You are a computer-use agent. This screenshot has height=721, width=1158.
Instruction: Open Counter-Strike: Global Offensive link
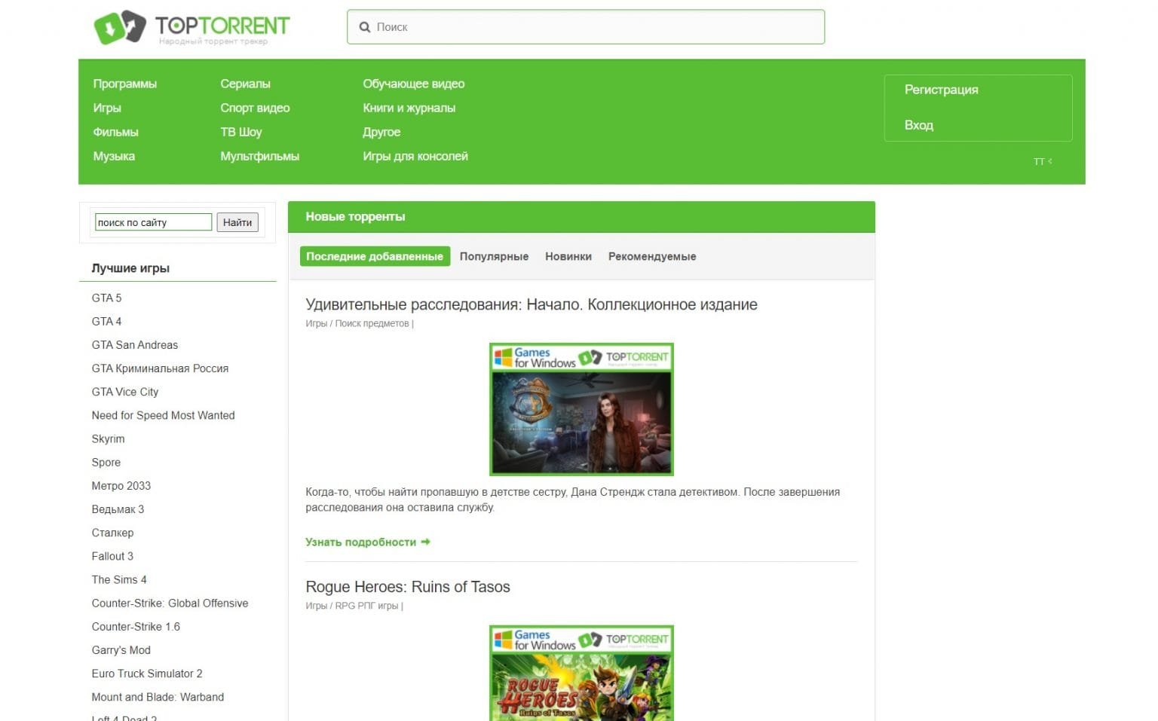point(170,603)
